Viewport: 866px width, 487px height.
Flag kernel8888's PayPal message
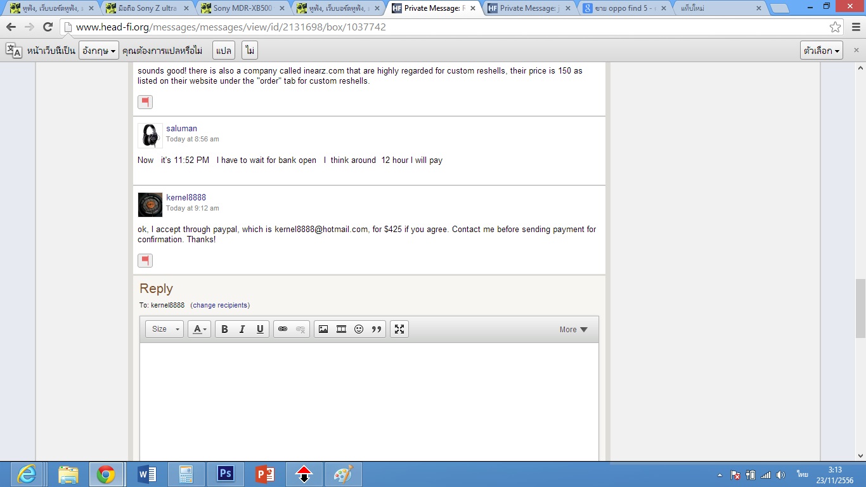tap(145, 261)
